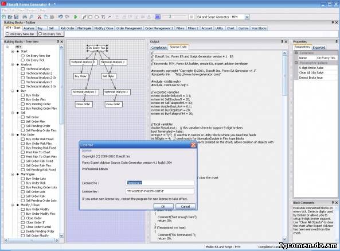Click the magnifier preview icon
Screen dimensions: 340x251
(32, 17)
